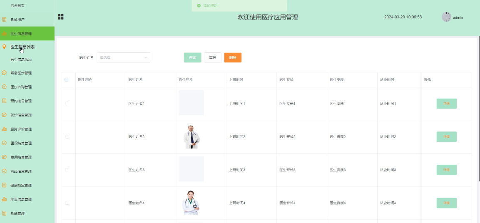Open 详情 for 医生姓名2 row

click(446, 137)
